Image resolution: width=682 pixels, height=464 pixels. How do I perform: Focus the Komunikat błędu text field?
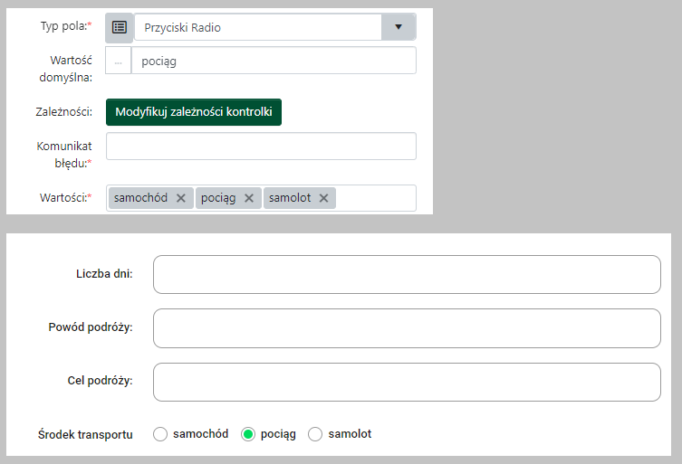tap(261, 147)
